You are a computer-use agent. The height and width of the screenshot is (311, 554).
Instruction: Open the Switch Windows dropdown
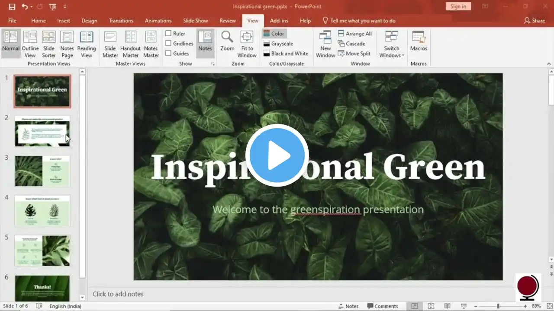[392, 43]
